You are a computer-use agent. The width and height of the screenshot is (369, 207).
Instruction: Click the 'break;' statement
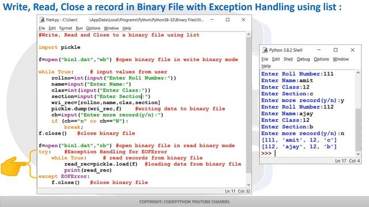pos(74,127)
